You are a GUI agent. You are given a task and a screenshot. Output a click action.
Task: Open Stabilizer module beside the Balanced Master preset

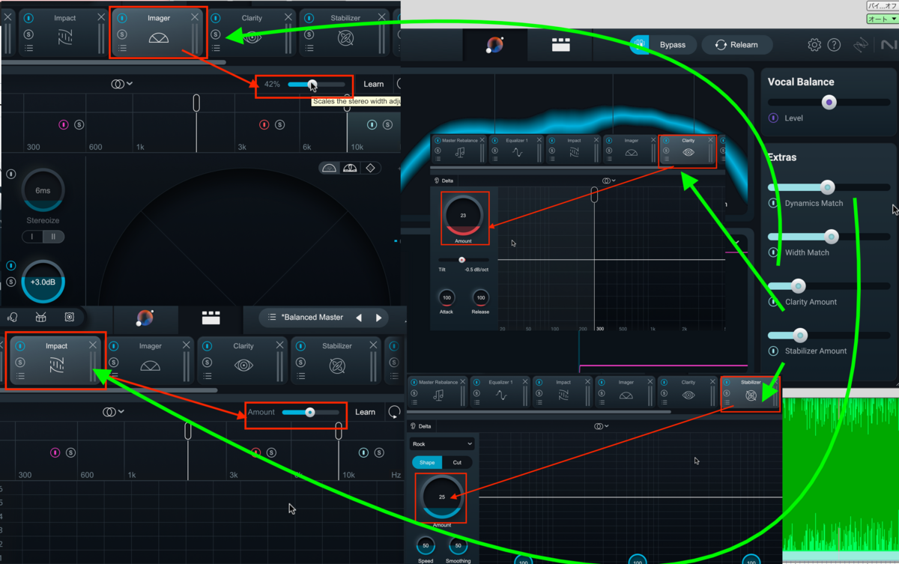click(337, 361)
